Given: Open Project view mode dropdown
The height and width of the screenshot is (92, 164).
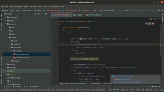Looking at the screenshot, I should tap(14, 14).
